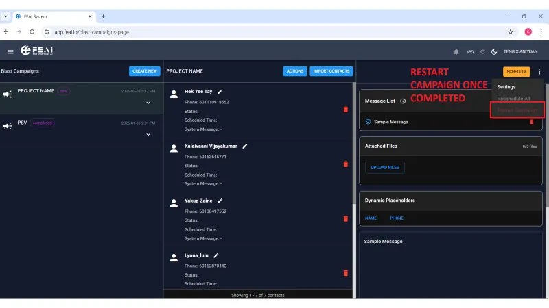Insert the NAME dynamic placeholder

click(x=371, y=218)
